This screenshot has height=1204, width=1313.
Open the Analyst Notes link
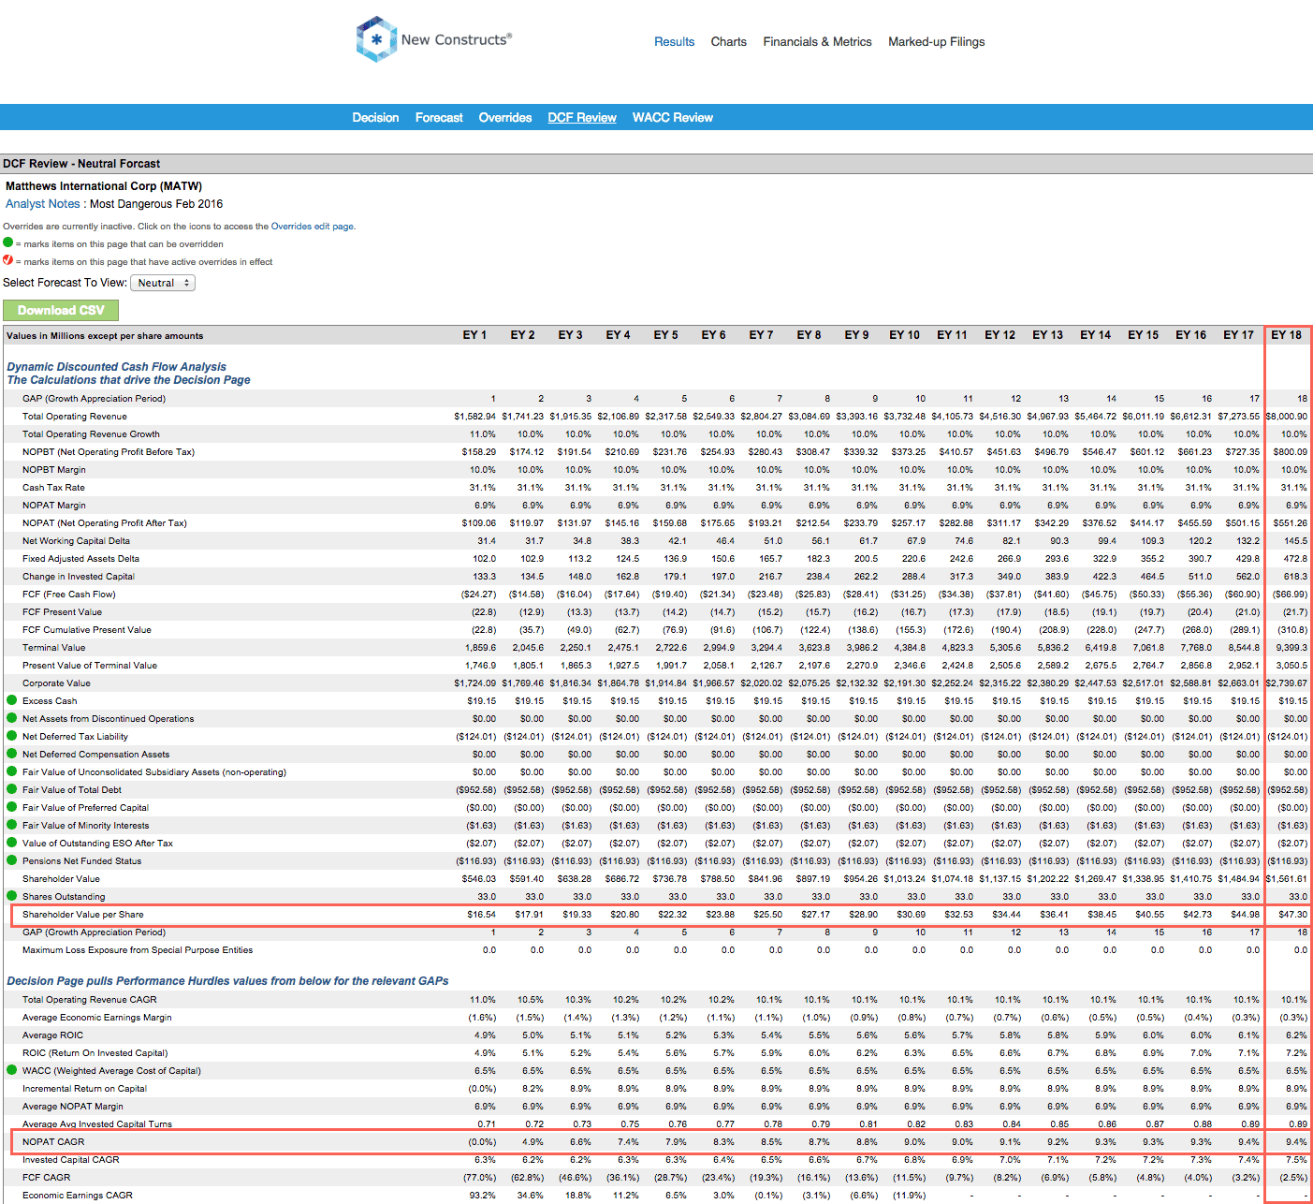coord(43,204)
